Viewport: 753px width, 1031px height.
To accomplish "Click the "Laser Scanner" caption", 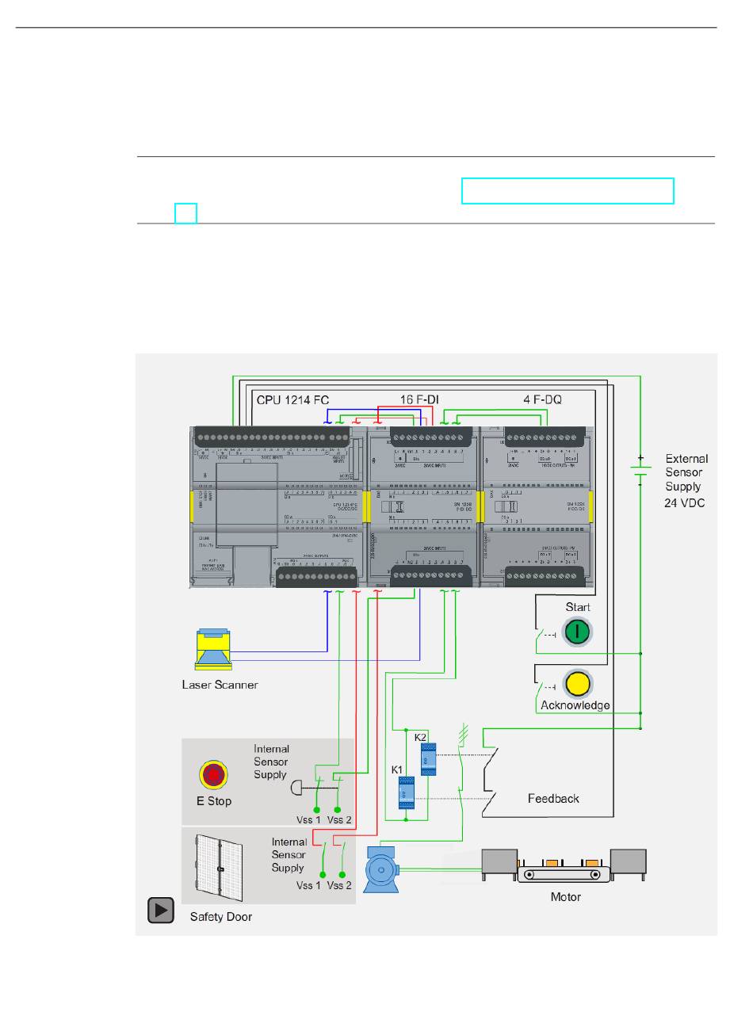I will click(220, 685).
